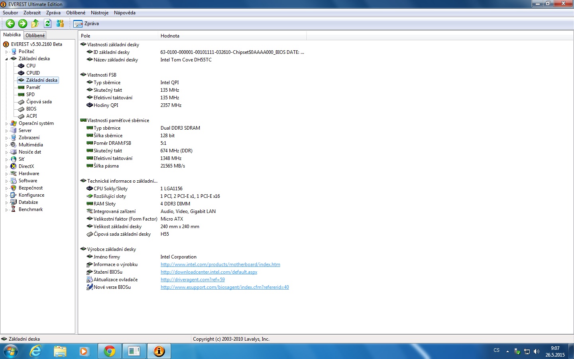This screenshot has height=359, width=574.
Task: Expand the Nosiče dat tree node
Action: (6, 152)
